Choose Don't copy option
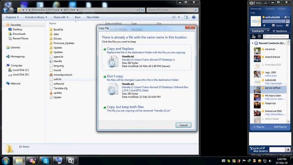This screenshot has height=165, width=293. (x=146, y=86)
